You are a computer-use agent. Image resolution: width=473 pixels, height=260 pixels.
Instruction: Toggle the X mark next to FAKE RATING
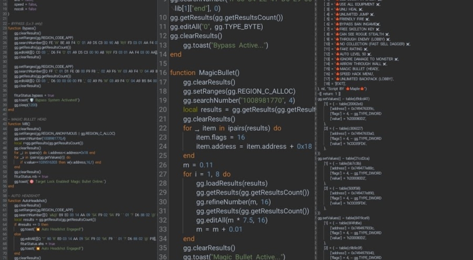[x=366, y=49]
